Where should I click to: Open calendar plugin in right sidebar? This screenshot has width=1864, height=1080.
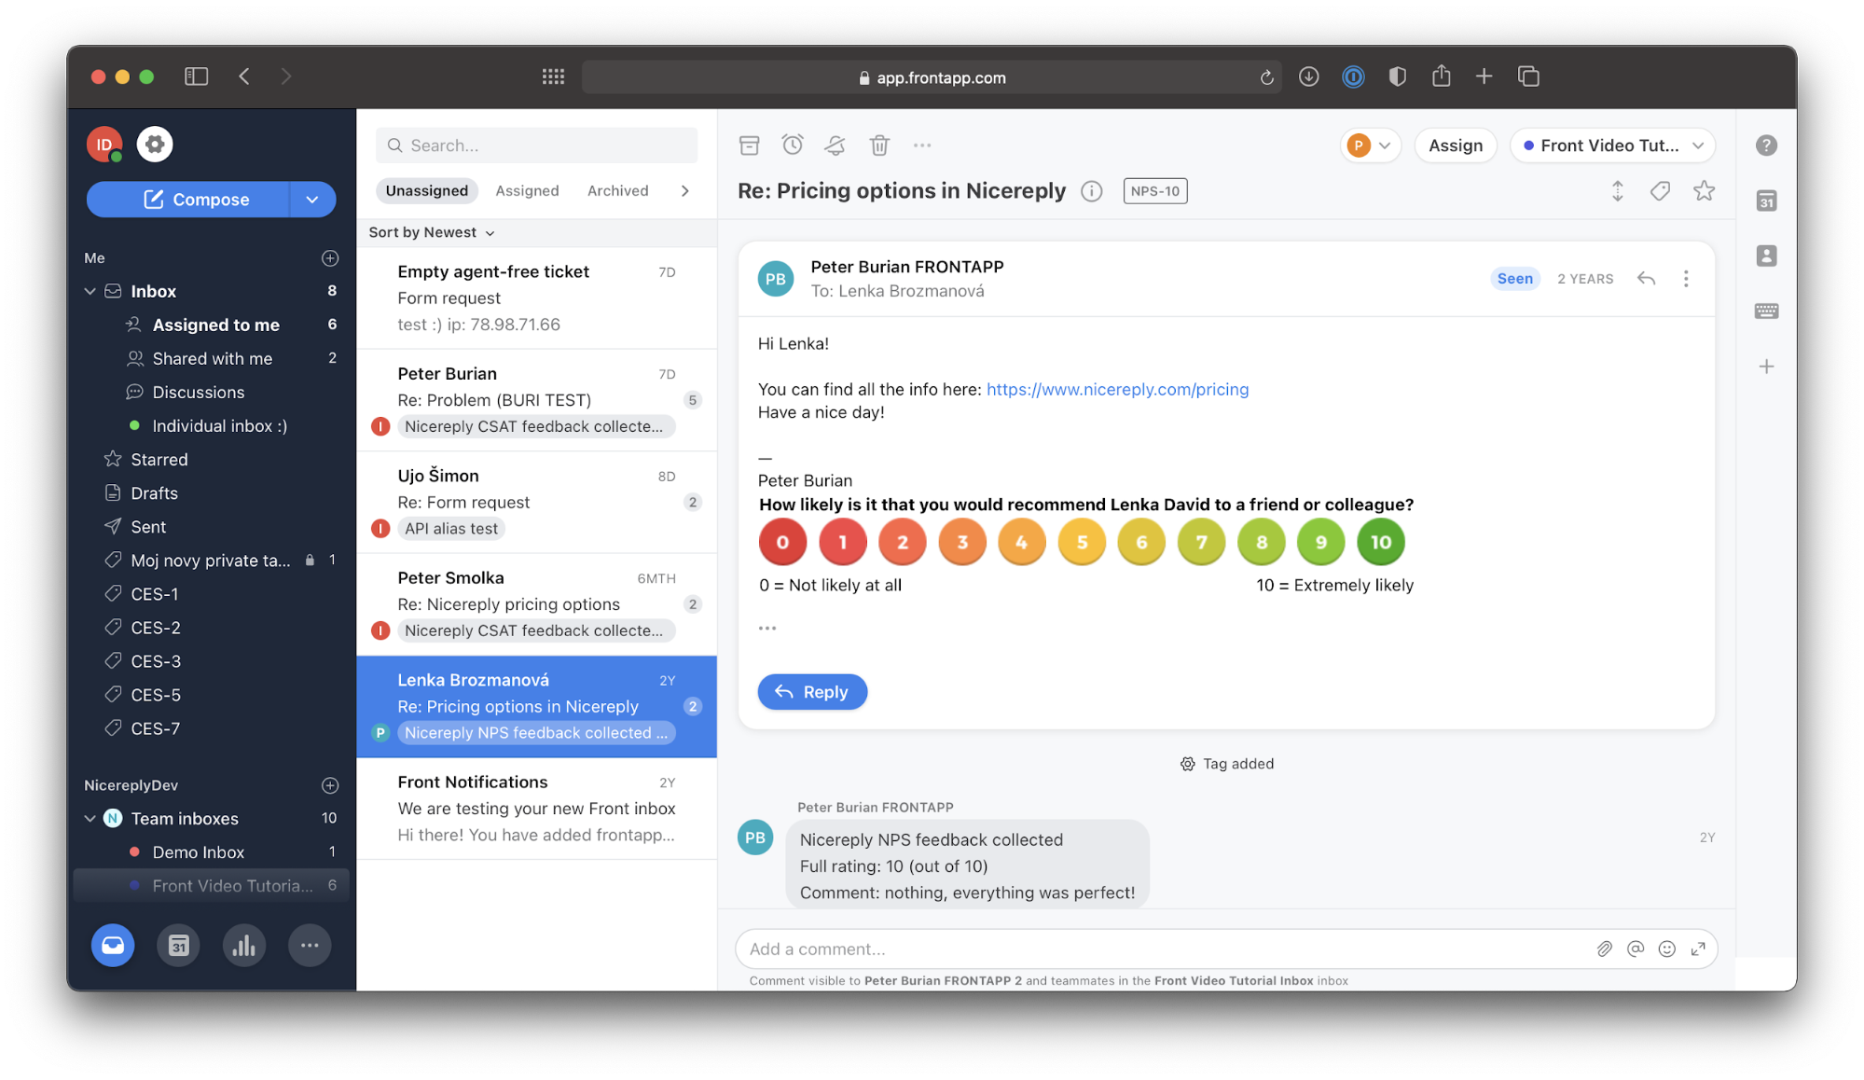point(1766,201)
